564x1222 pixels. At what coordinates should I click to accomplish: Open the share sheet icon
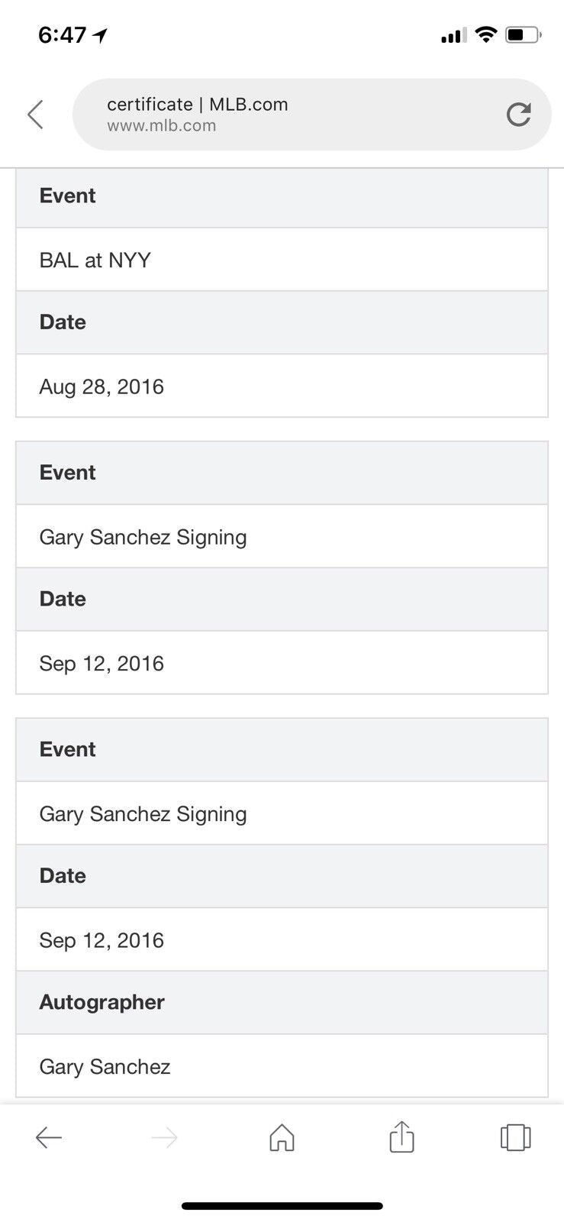pyautogui.click(x=401, y=1136)
